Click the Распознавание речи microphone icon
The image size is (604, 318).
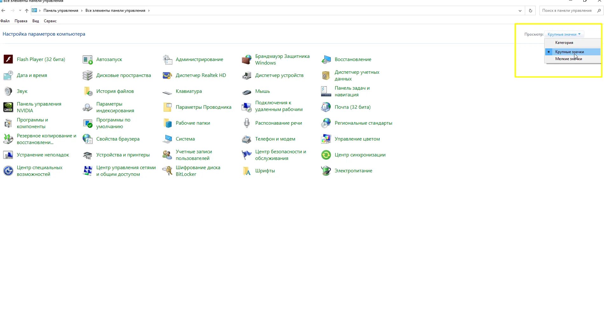[x=246, y=123]
